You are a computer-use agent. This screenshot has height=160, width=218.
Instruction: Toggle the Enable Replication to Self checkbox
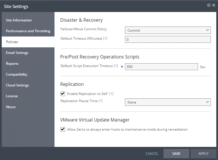click(x=63, y=94)
